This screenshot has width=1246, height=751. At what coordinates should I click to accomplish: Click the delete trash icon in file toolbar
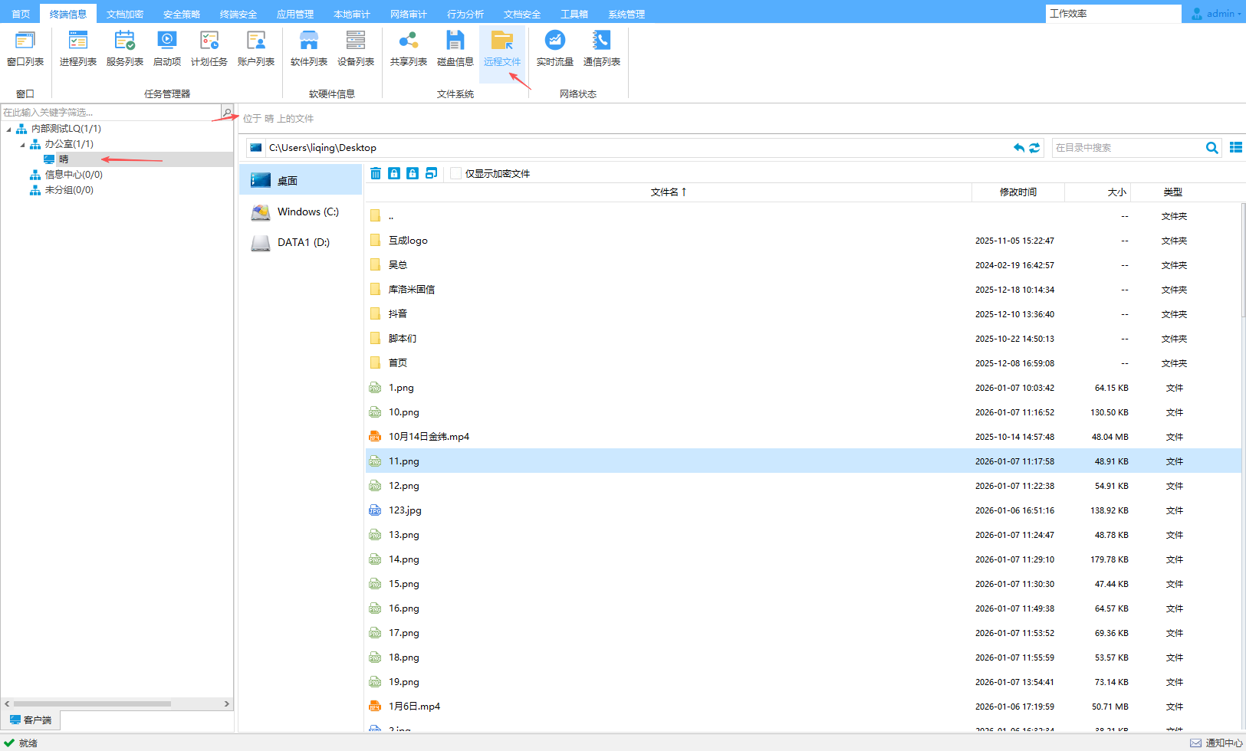point(376,173)
